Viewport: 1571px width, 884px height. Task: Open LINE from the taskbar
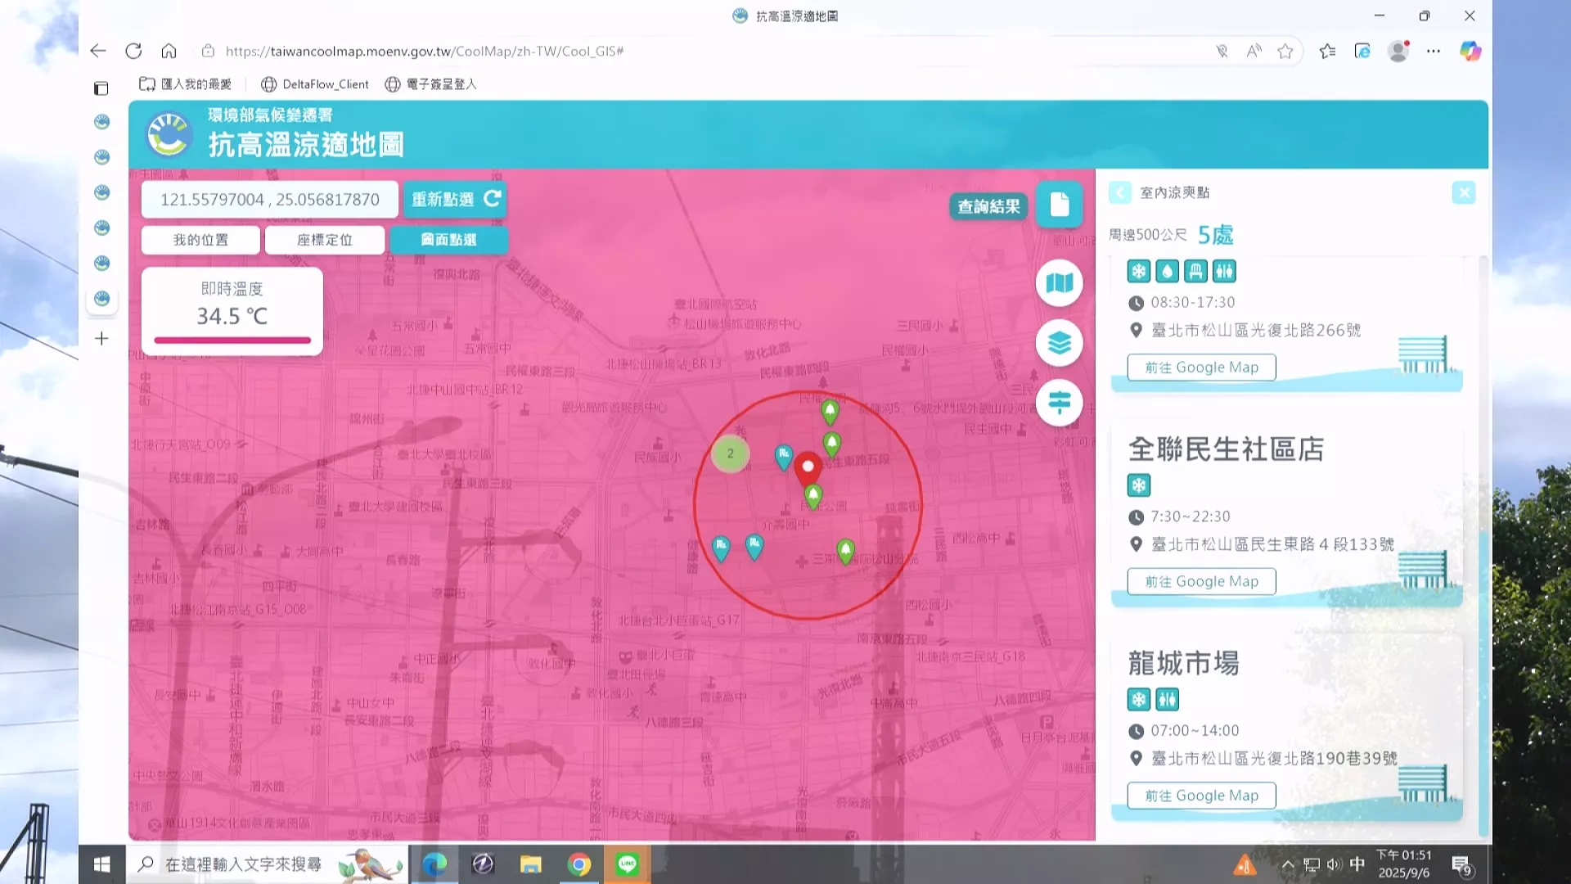[627, 864]
